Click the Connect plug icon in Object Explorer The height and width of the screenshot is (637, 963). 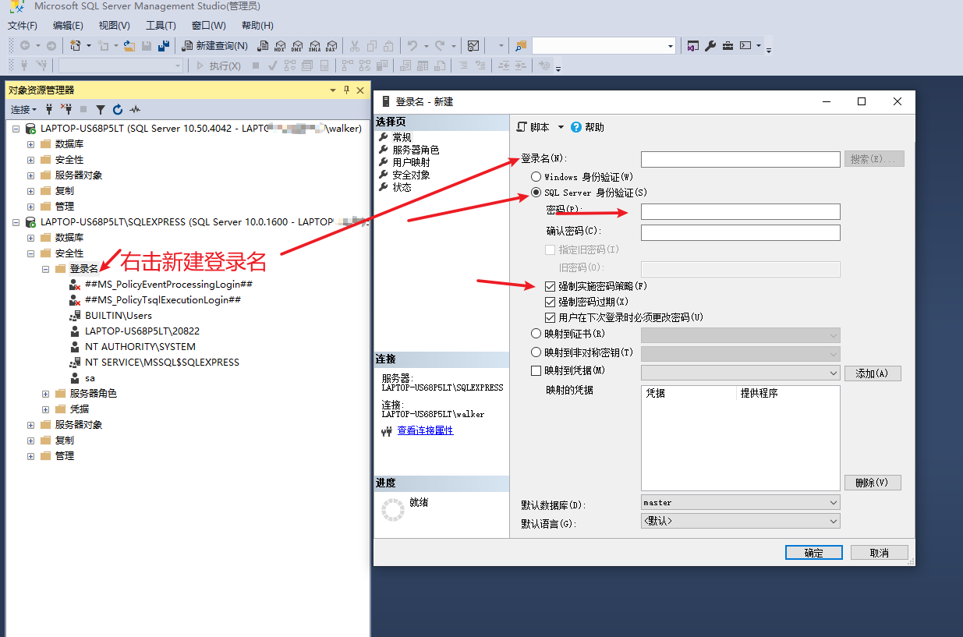tap(49, 110)
